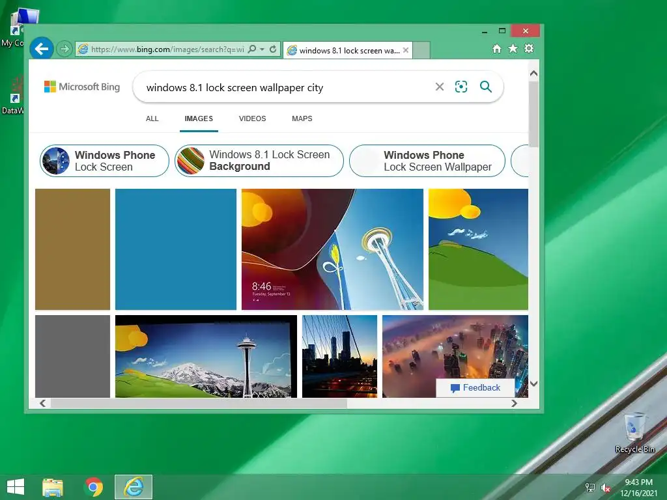Click the vertical scrollbar down arrow
The width and height of the screenshot is (667, 500).
tap(533, 383)
